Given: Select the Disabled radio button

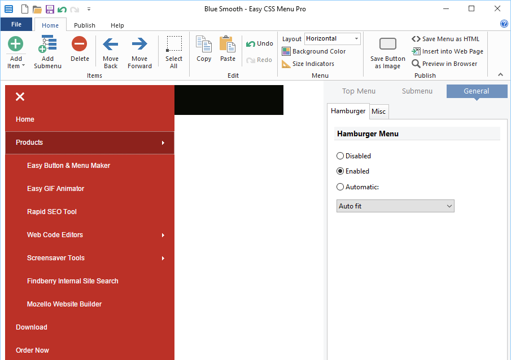Looking at the screenshot, I should [x=340, y=156].
